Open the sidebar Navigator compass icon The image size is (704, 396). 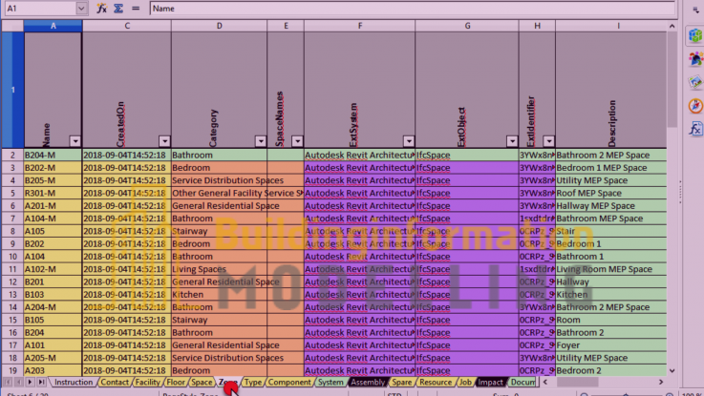click(x=695, y=105)
